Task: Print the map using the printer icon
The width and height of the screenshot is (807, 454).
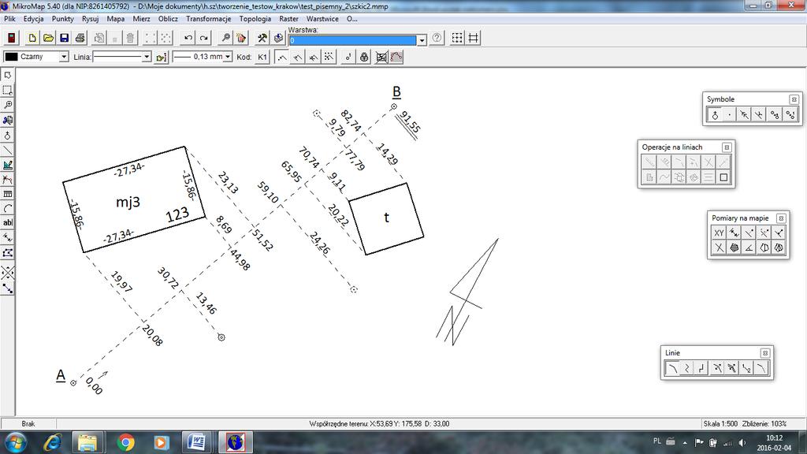Action: coord(80,38)
